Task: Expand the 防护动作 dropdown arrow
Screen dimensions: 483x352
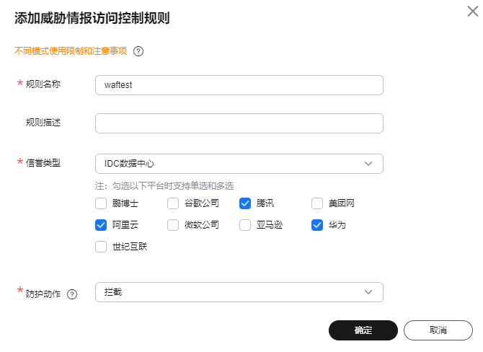Action: 368,292
